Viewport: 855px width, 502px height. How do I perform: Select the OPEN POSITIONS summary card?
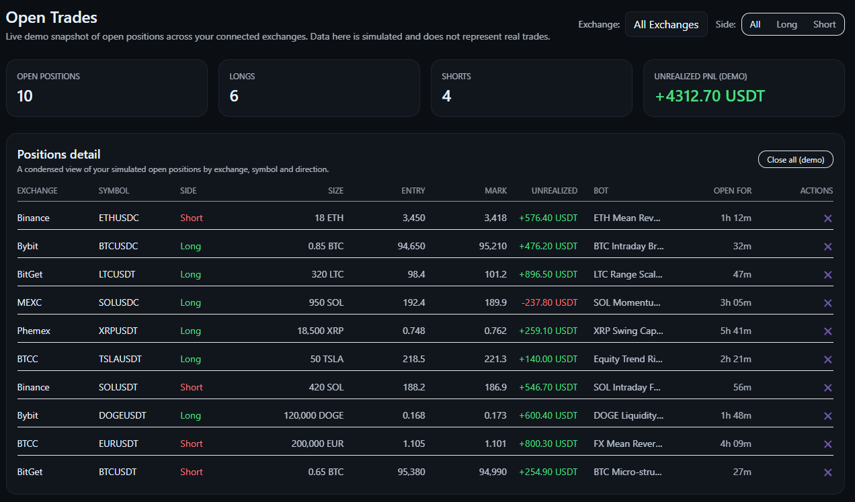click(x=107, y=88)
